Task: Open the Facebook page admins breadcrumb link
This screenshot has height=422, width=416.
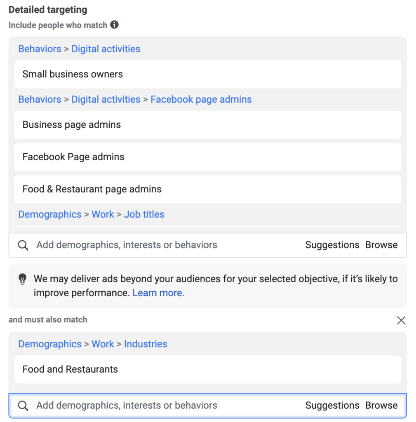Action: [x=201, y=99]
